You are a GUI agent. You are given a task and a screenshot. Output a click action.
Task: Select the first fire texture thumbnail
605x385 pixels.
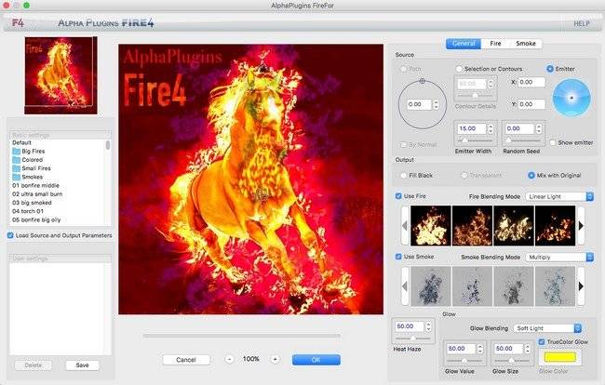tap(431, 226)
